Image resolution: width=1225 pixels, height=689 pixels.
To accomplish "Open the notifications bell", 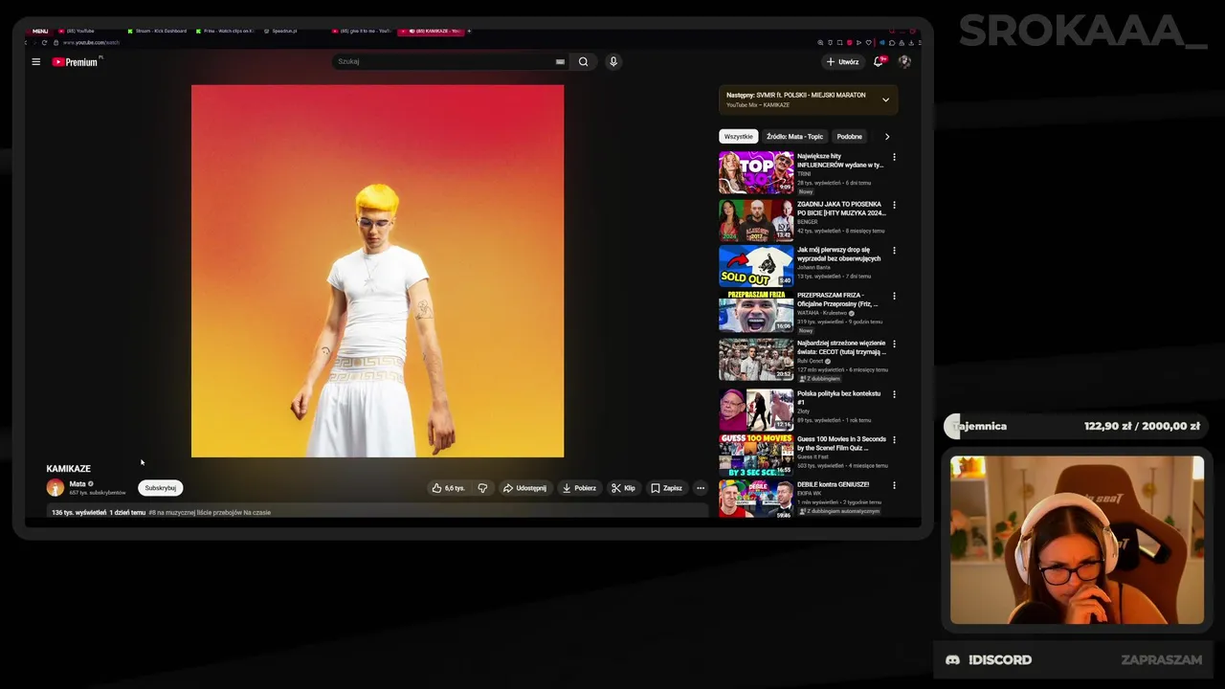I will (x=879, y=61).
